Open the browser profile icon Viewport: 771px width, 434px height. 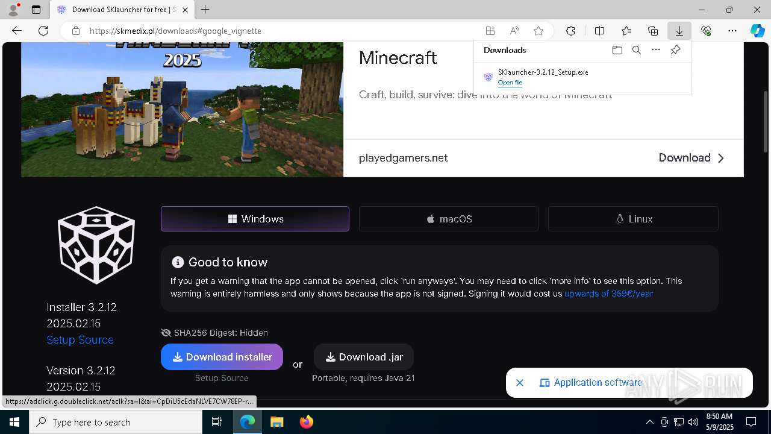tap(13, 9)
